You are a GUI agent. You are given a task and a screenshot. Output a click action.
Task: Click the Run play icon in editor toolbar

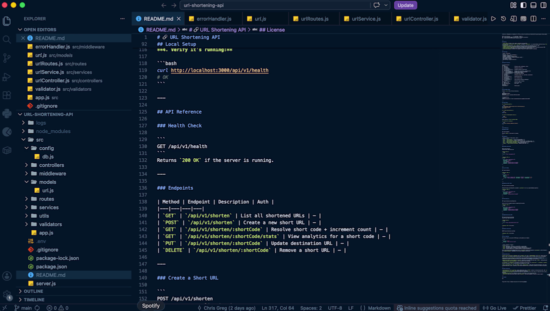click(x=493, y=19)
